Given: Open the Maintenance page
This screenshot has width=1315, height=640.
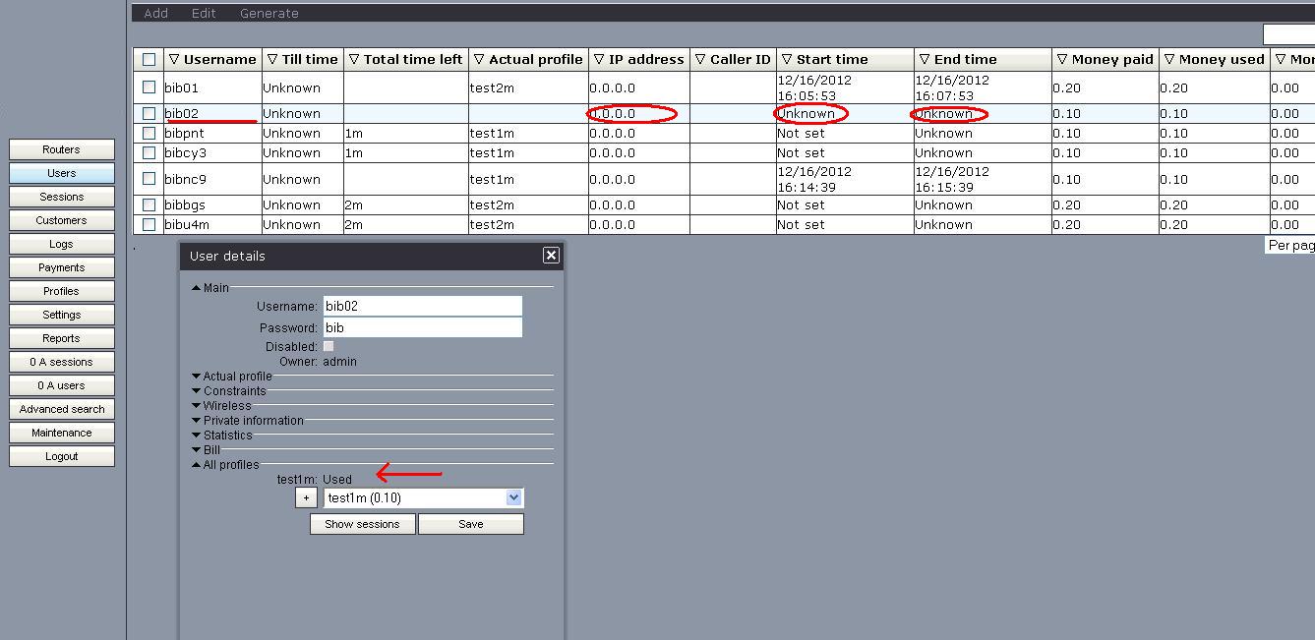Looking at the screenshot, I should [x=62, y=433].
